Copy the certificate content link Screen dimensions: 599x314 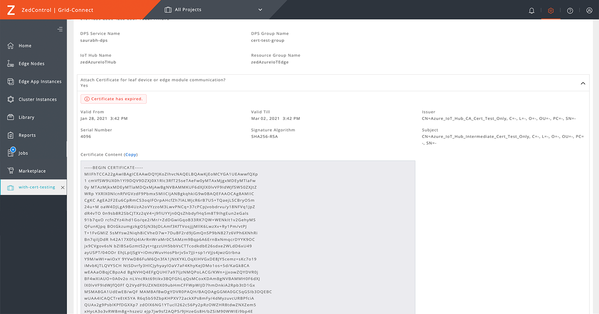point(131,154)
